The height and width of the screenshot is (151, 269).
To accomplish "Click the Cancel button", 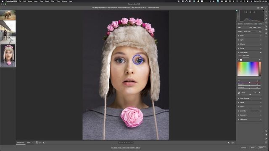I will pyautogui.click(x=244, y=148).
